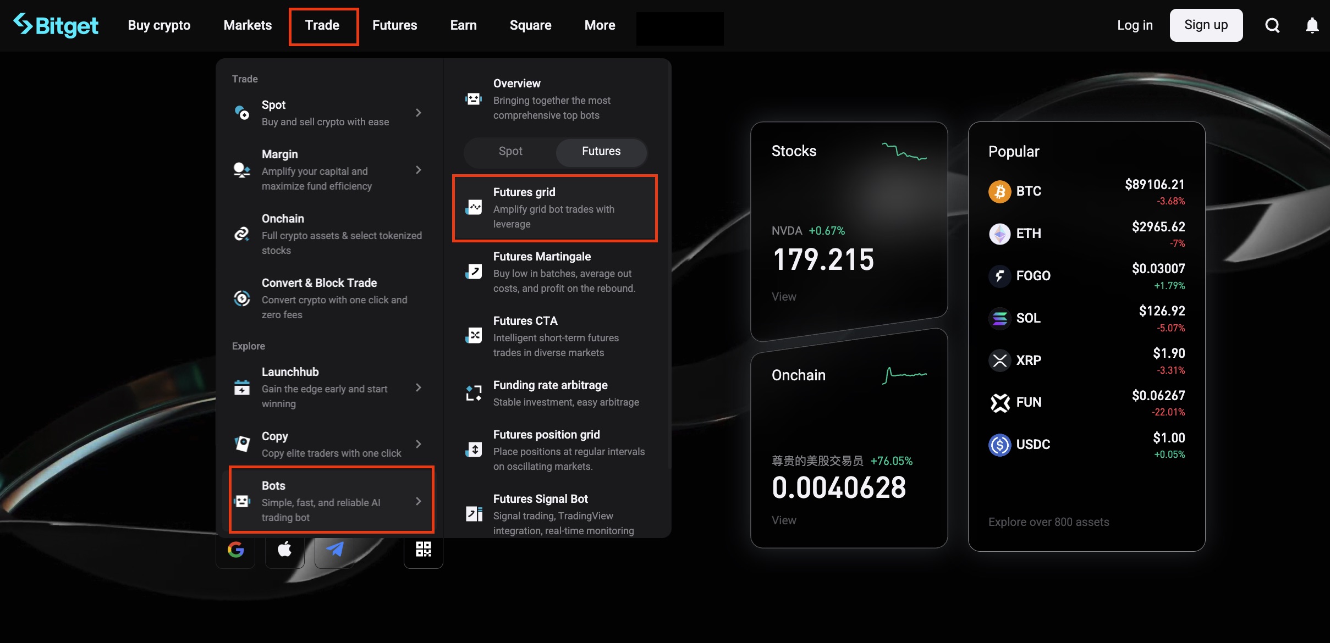Expand the Bots menu chevron

(x=418, y=501)
